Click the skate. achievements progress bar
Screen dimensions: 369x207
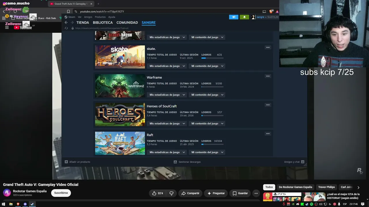[x=212, y=58]
